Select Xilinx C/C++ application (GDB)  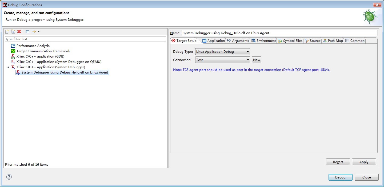40,56
